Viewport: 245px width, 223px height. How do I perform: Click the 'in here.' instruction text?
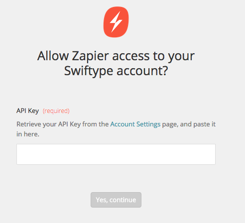(28, 134)
